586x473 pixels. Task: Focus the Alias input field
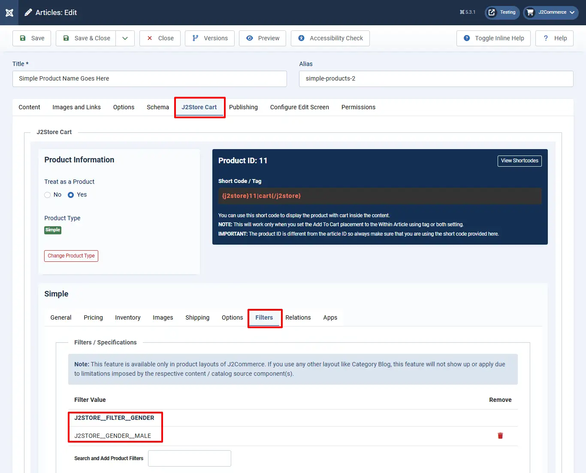point(436,79)
